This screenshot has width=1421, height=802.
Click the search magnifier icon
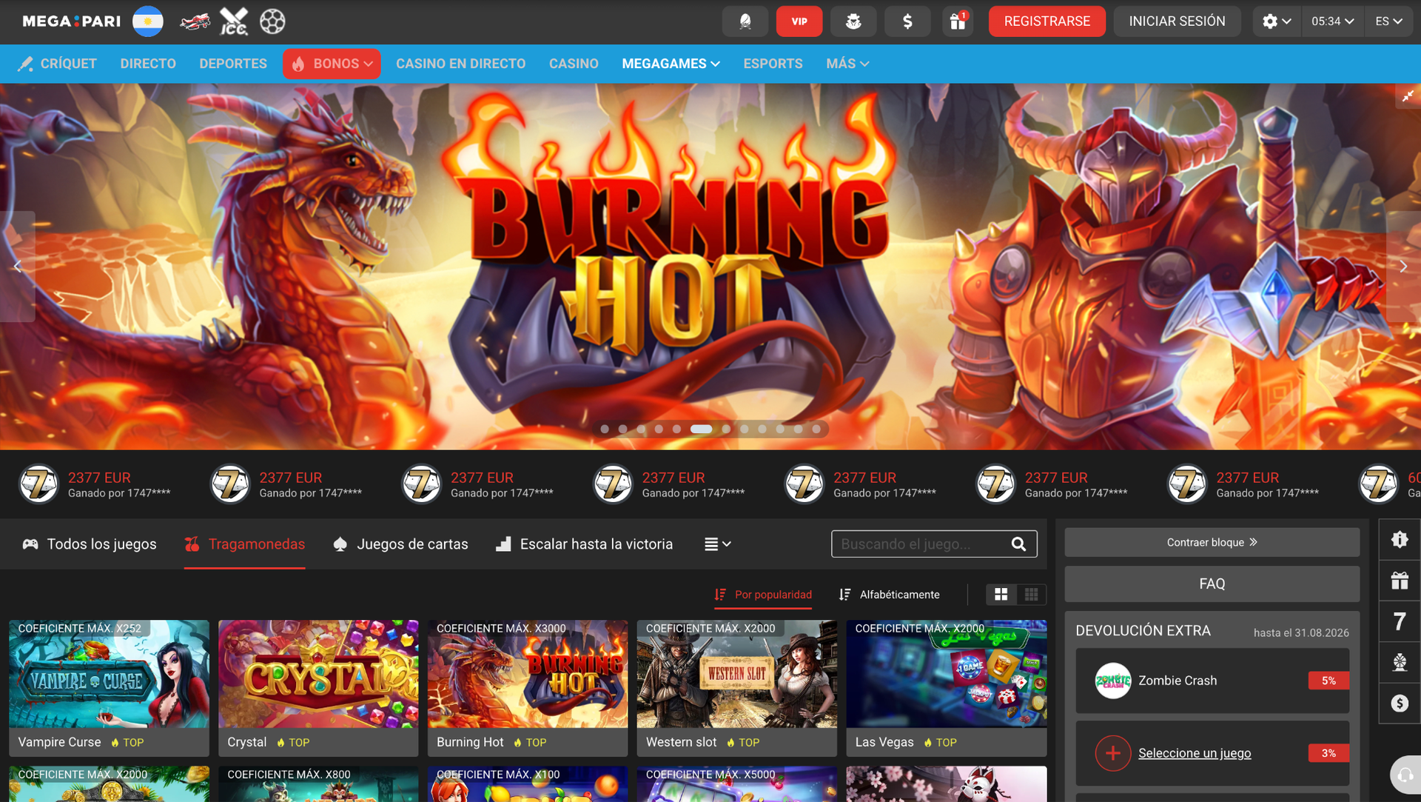tap(1019, 544)
